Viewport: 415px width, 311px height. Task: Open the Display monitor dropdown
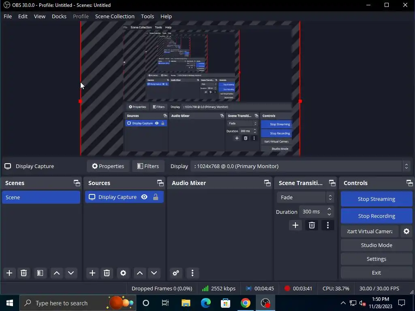coord(300,166)
